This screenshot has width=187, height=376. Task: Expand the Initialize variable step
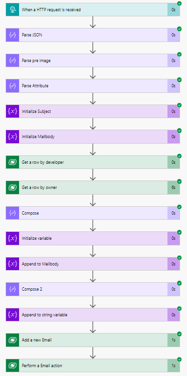[93, 238]
